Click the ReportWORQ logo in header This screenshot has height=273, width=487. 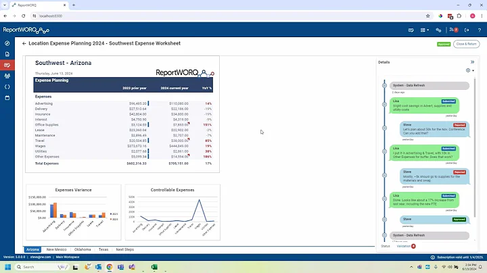(x=26, y=30)
